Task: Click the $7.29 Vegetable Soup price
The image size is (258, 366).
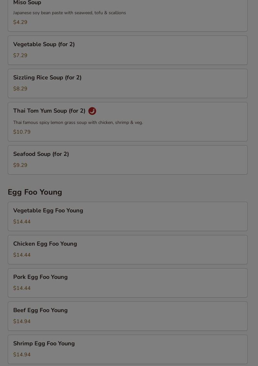Action: pyautogui.click(x=20, y=55)
